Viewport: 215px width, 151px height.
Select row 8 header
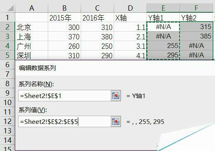click(x=7, y=83)
